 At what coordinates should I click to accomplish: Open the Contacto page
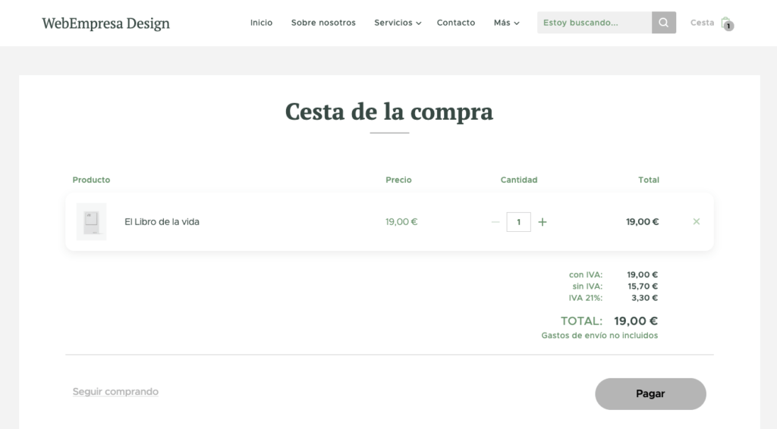click(456, 23)
